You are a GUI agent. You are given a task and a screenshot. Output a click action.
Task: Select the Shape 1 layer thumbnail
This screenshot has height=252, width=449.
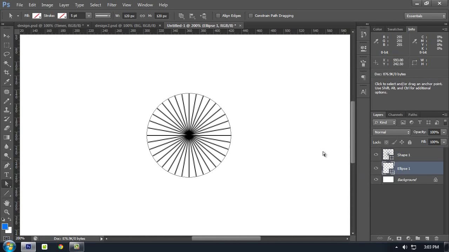[x=388, y=155]
